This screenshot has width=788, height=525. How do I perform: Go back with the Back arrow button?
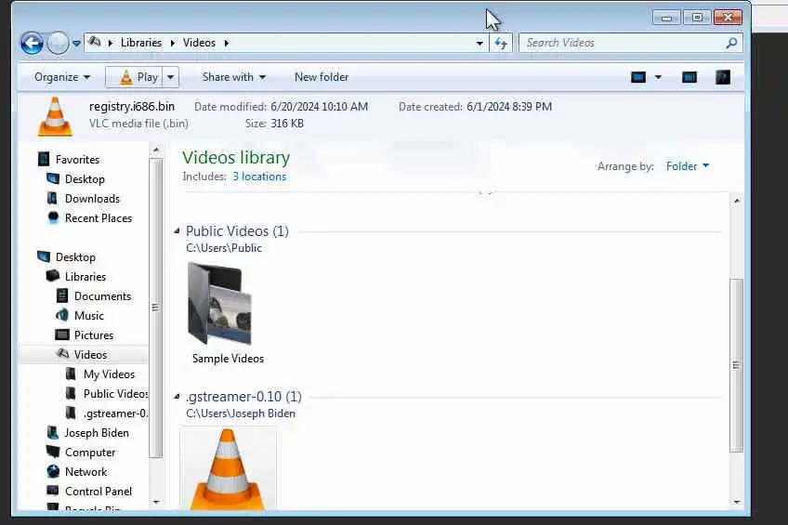click(32, 43)
